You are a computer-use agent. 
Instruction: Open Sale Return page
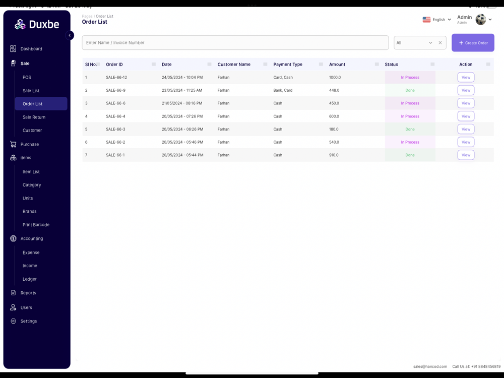(34, 117)
